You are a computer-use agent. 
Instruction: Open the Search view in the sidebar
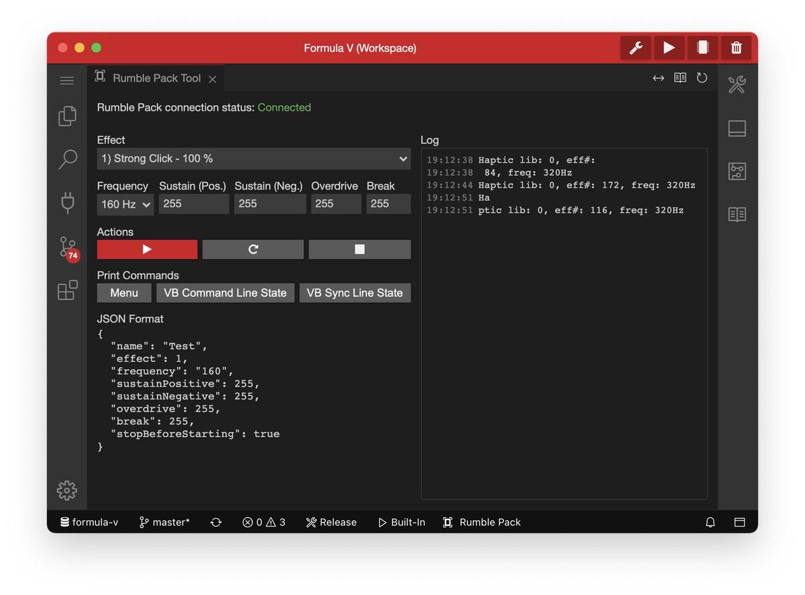[x=67, y=159]
